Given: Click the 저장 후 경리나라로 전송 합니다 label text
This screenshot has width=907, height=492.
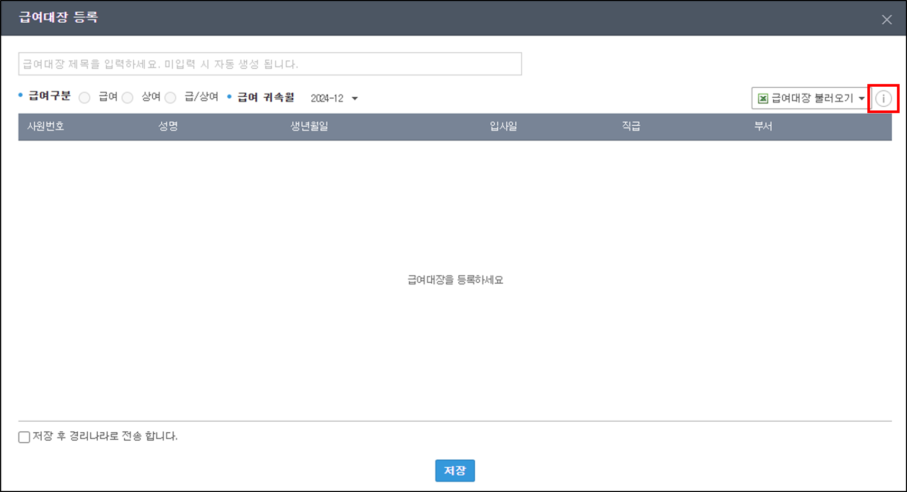Looking at the screenshot, I should tap(105, 436).
